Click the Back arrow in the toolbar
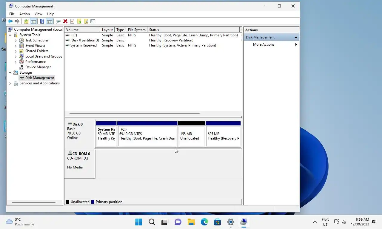 click(x=10, y=21)
